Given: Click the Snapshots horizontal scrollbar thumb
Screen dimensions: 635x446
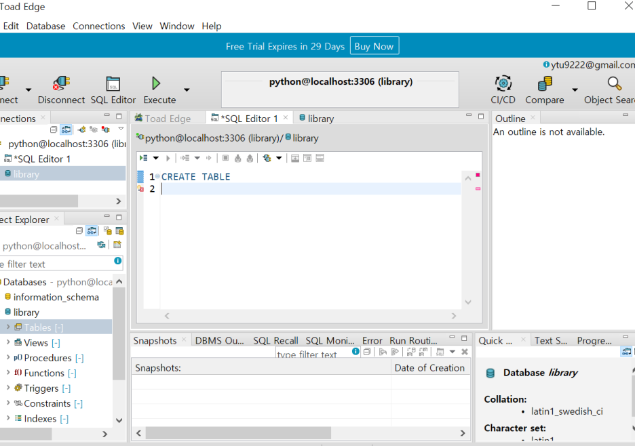Looking at the screenshot, I should click(238, 432).
